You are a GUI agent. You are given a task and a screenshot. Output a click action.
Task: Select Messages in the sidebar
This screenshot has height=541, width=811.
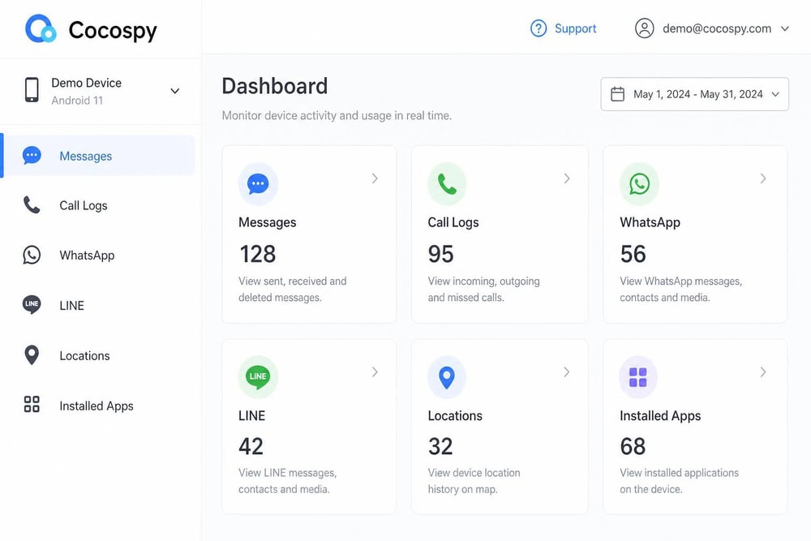[x=98, y=156]
